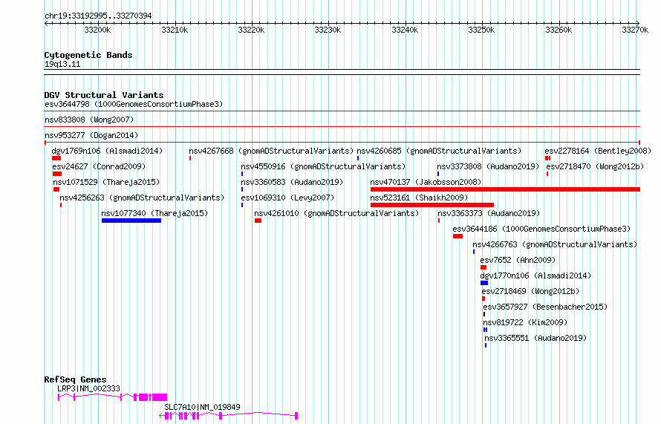Select nsv819722 (Kim2009) label
The image size is (661, 424).
[525, 322]
